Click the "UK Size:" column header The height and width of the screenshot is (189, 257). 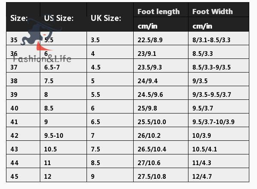coord(106,18)
